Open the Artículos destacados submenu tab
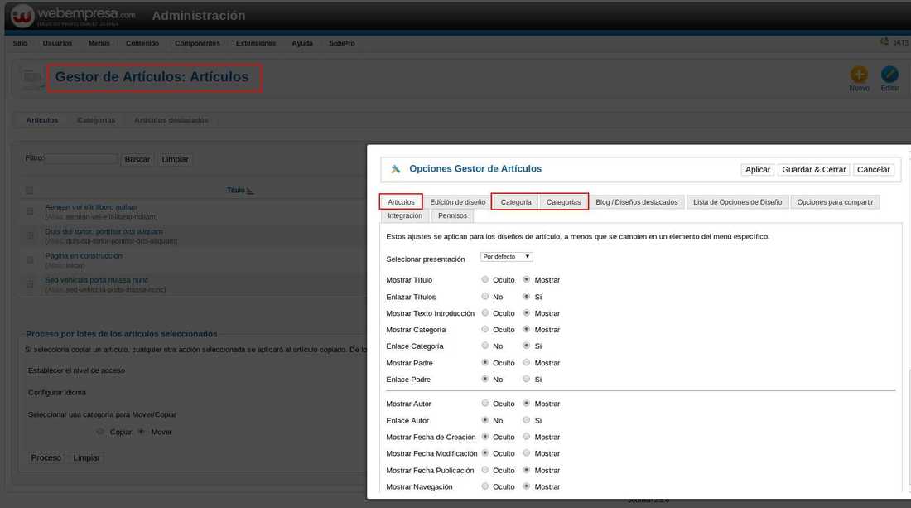The image size is (911, 508). [171, 120]
